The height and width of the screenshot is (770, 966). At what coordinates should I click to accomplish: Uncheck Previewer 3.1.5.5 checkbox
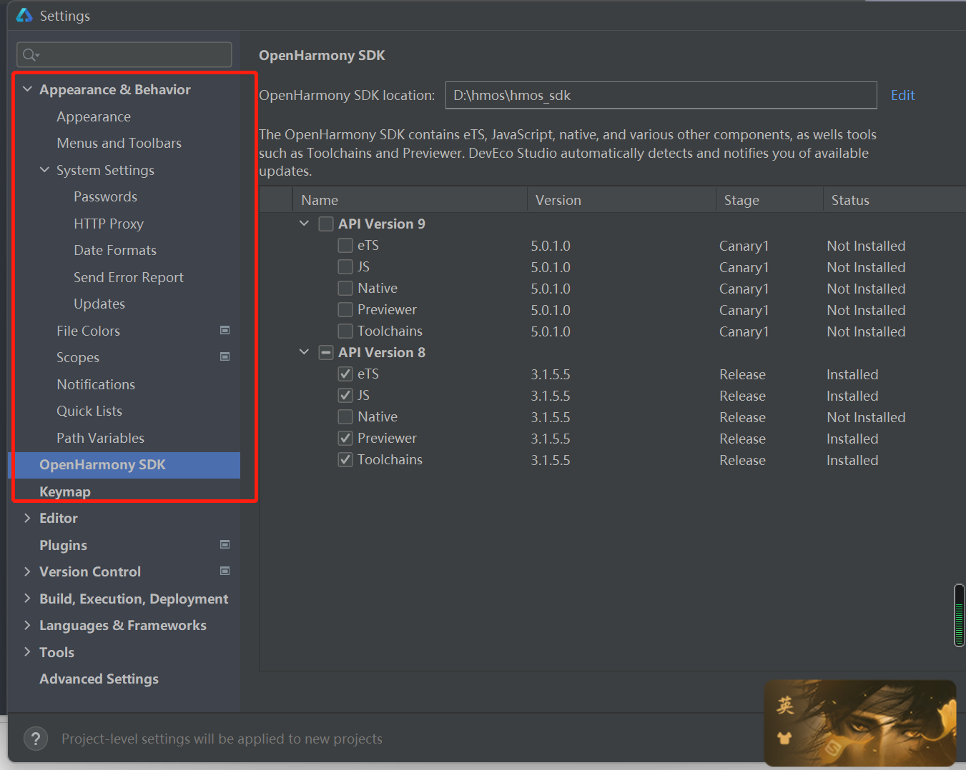(345, 438)
